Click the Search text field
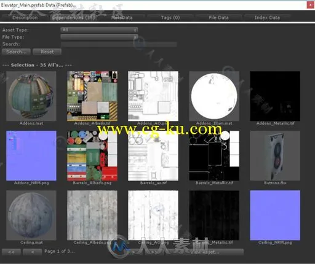 119,44
